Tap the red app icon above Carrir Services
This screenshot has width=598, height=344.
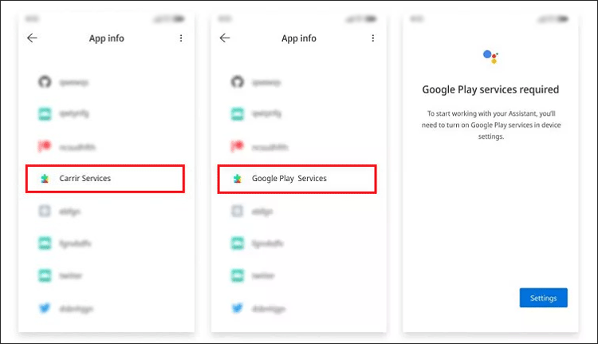point(44,146)
